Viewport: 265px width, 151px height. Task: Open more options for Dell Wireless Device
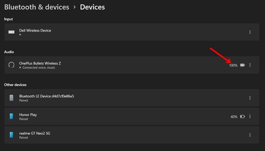(x=250, y=32)
